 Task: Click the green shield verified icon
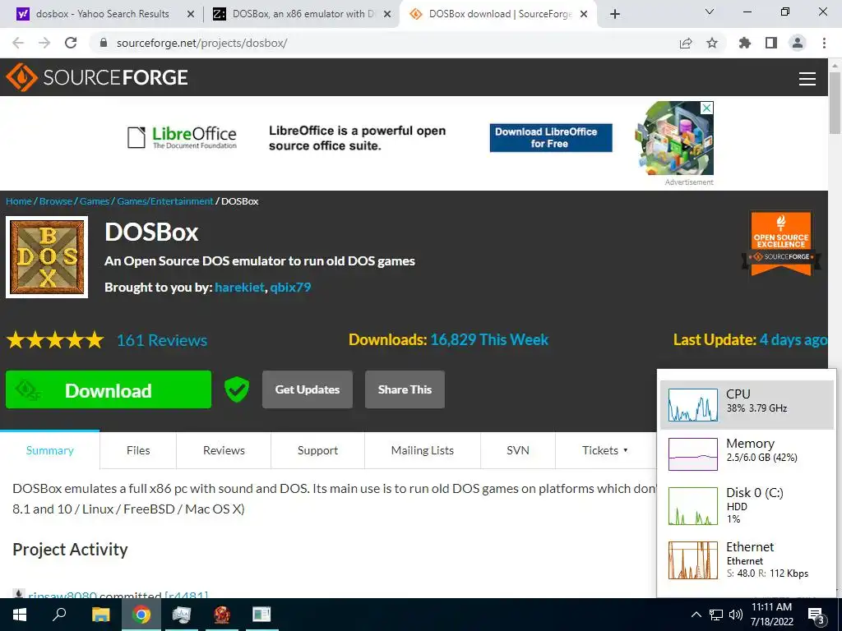coord(236,389)
